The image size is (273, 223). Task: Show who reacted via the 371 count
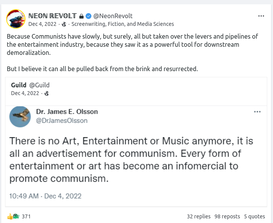pos(26,216)
